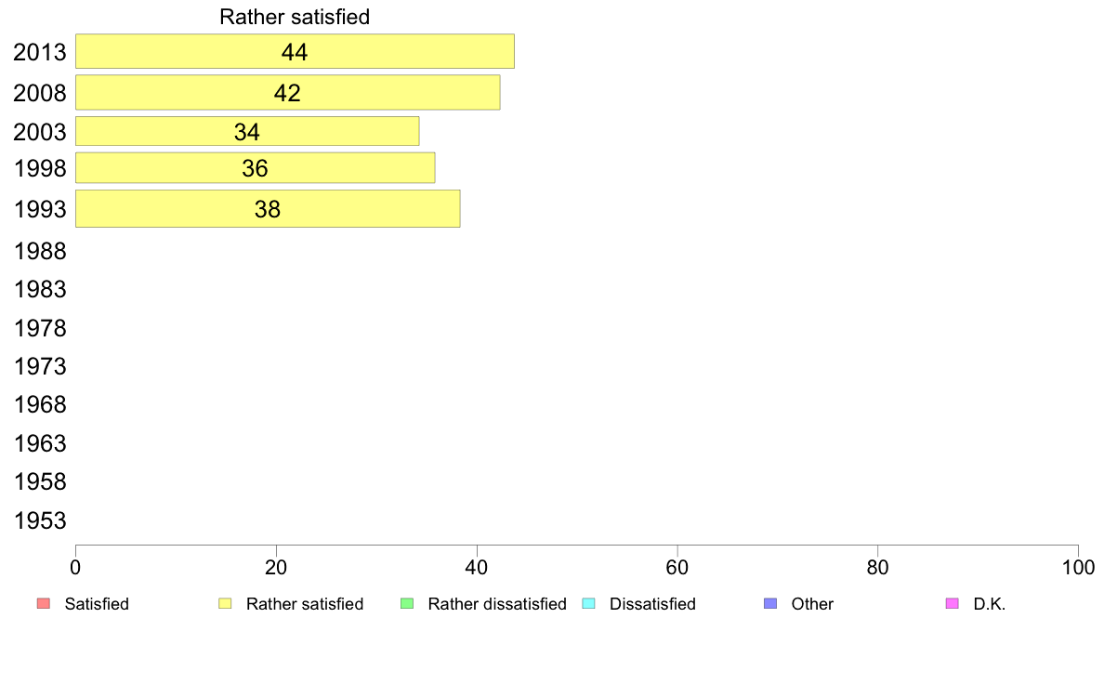Click the 1973 year axis label
Image resolution: width=1104 pixels, height=684 pixels.
pyautogui.click(x=39, y=366)
